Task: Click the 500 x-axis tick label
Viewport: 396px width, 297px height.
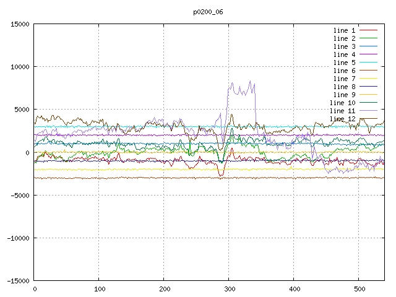Action: [x=359, y=289]
